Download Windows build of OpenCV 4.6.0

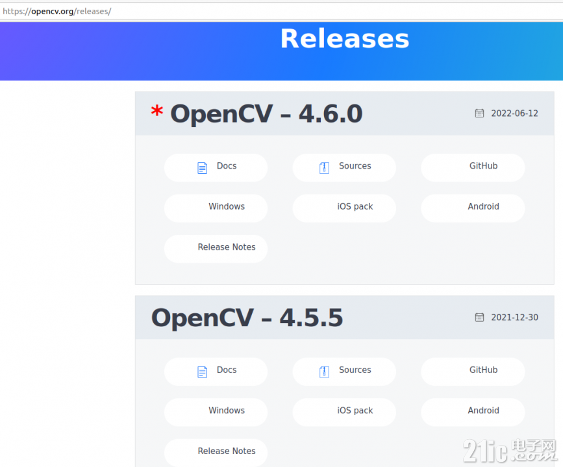(x=216, y=208)
